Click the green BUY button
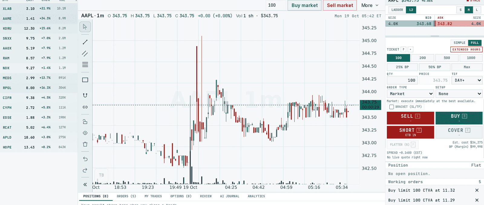The width and height of the screenshot is (484, 205). (459, 118)
